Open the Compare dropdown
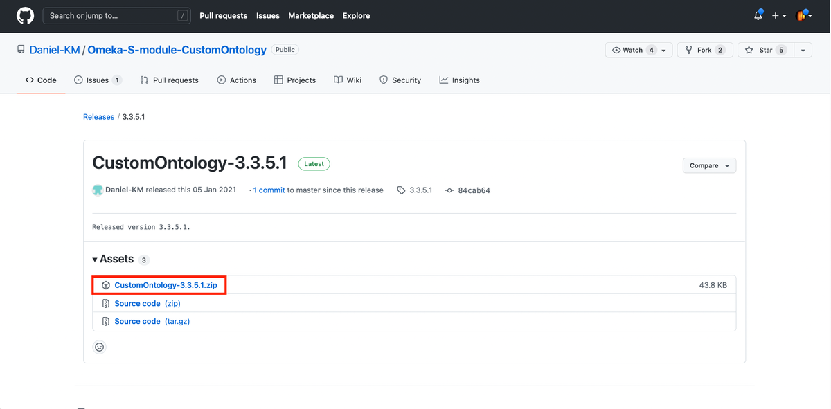Screen dimensions: 831x409 coord(709,166)
